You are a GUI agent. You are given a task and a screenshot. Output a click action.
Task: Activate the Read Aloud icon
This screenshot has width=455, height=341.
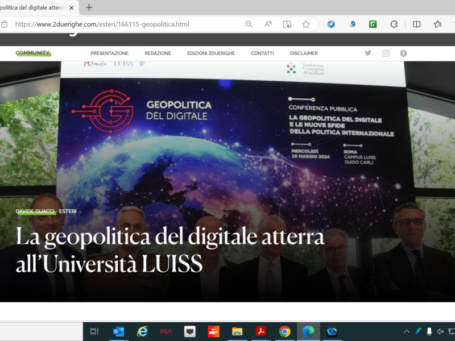point(268,24)
